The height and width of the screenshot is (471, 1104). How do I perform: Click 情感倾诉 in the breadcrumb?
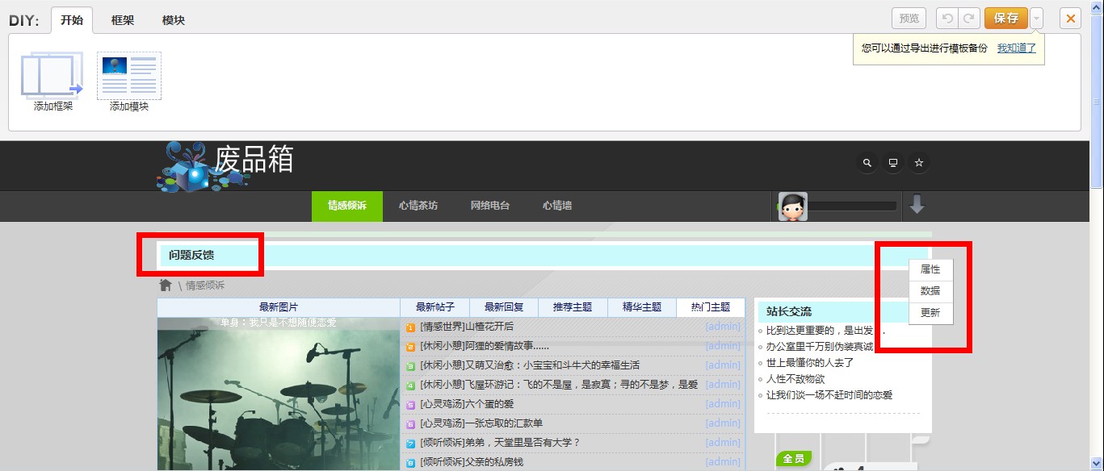pos(205,286)
